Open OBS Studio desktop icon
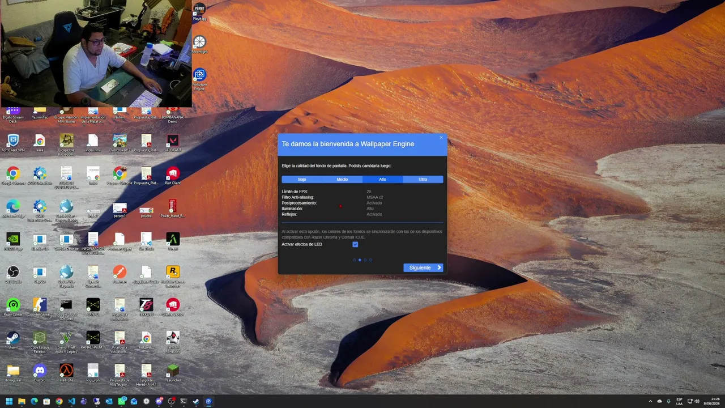This screenshot has width=725, height=408. [x=13, y=275]
